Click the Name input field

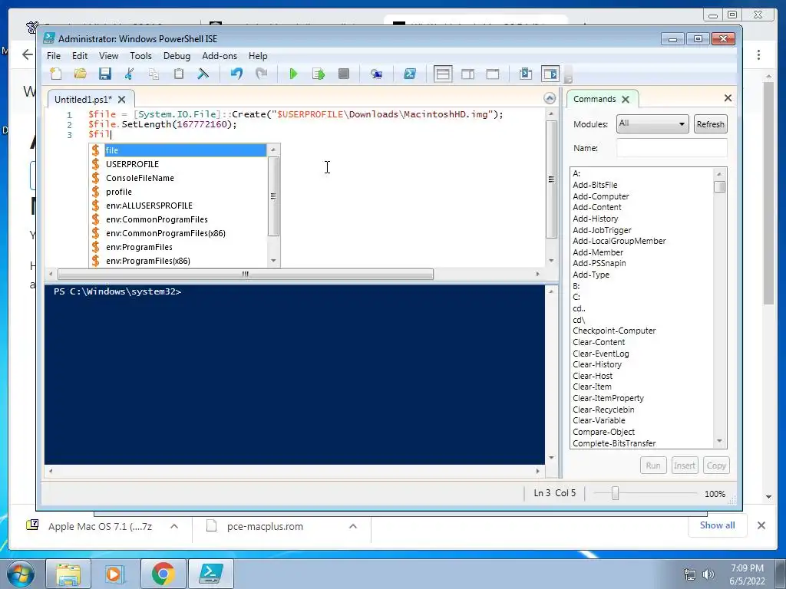point(672,148)
